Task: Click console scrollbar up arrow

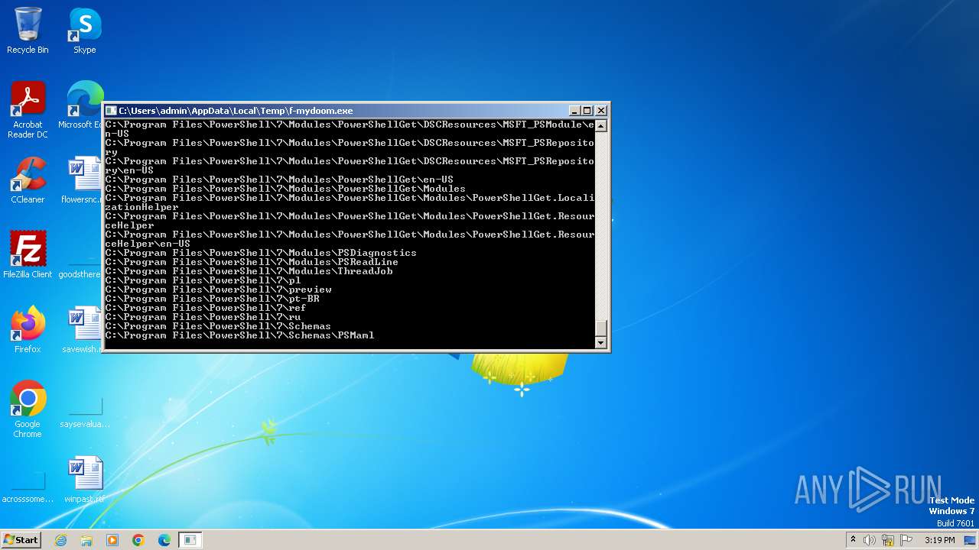Action: (600, 126)
